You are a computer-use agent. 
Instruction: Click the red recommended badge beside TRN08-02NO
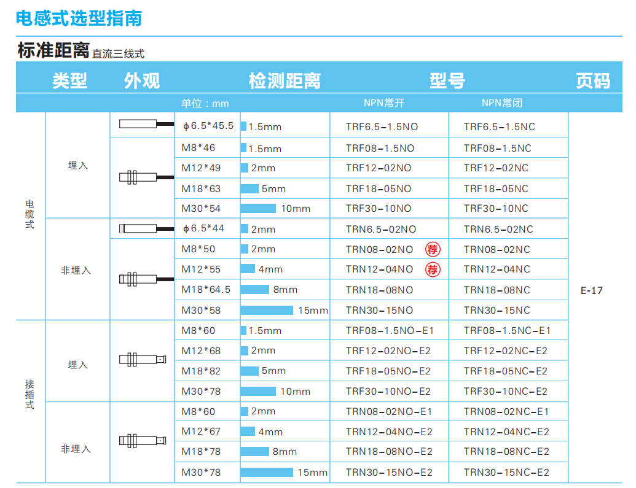433,249
